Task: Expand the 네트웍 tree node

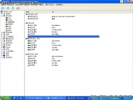Action: point(2,45)
